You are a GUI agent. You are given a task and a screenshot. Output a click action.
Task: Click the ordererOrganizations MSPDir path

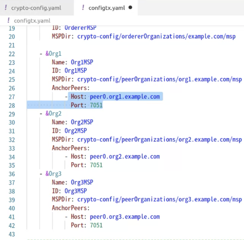click(x=156, y=37)
